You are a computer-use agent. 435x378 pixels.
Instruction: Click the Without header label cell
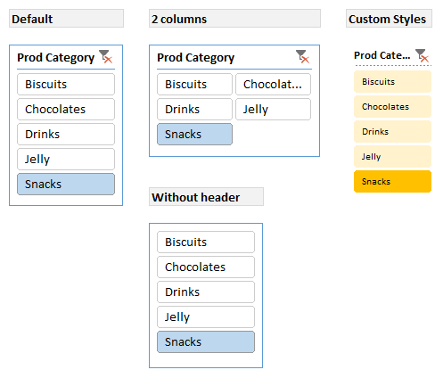206,197
